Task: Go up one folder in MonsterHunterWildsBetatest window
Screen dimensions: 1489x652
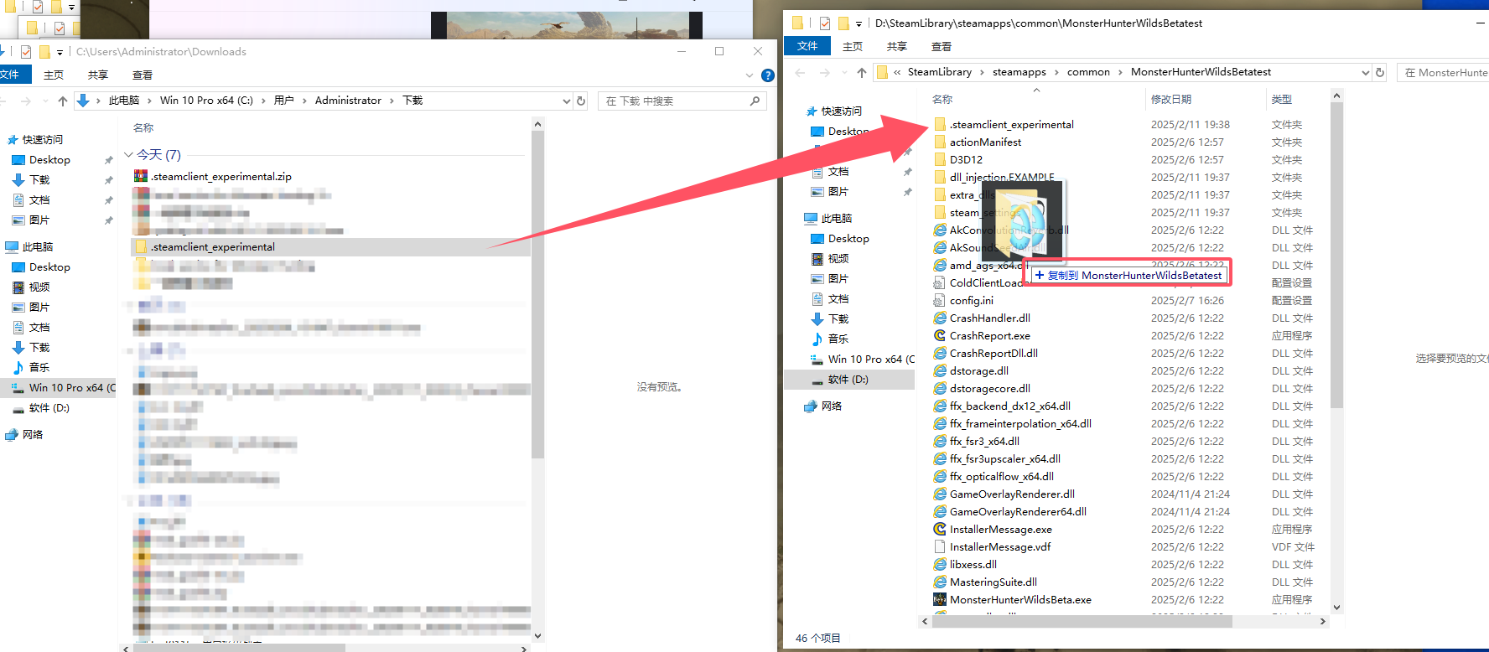Action: click(x=862, y=73)
